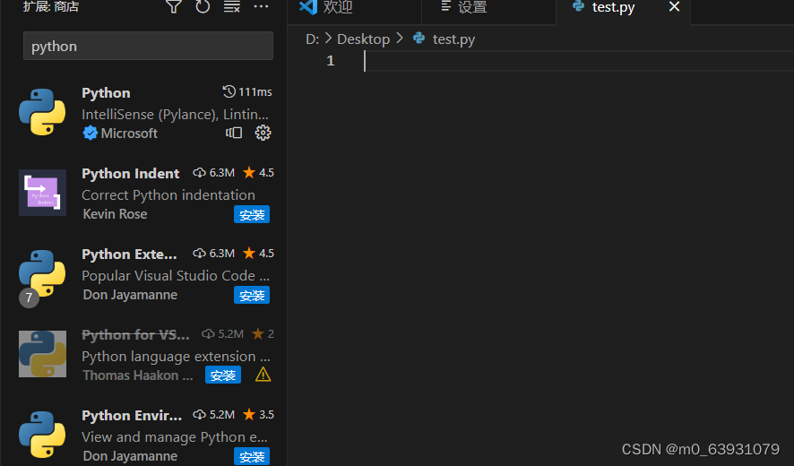Click the line number 1 gutter

330,61
